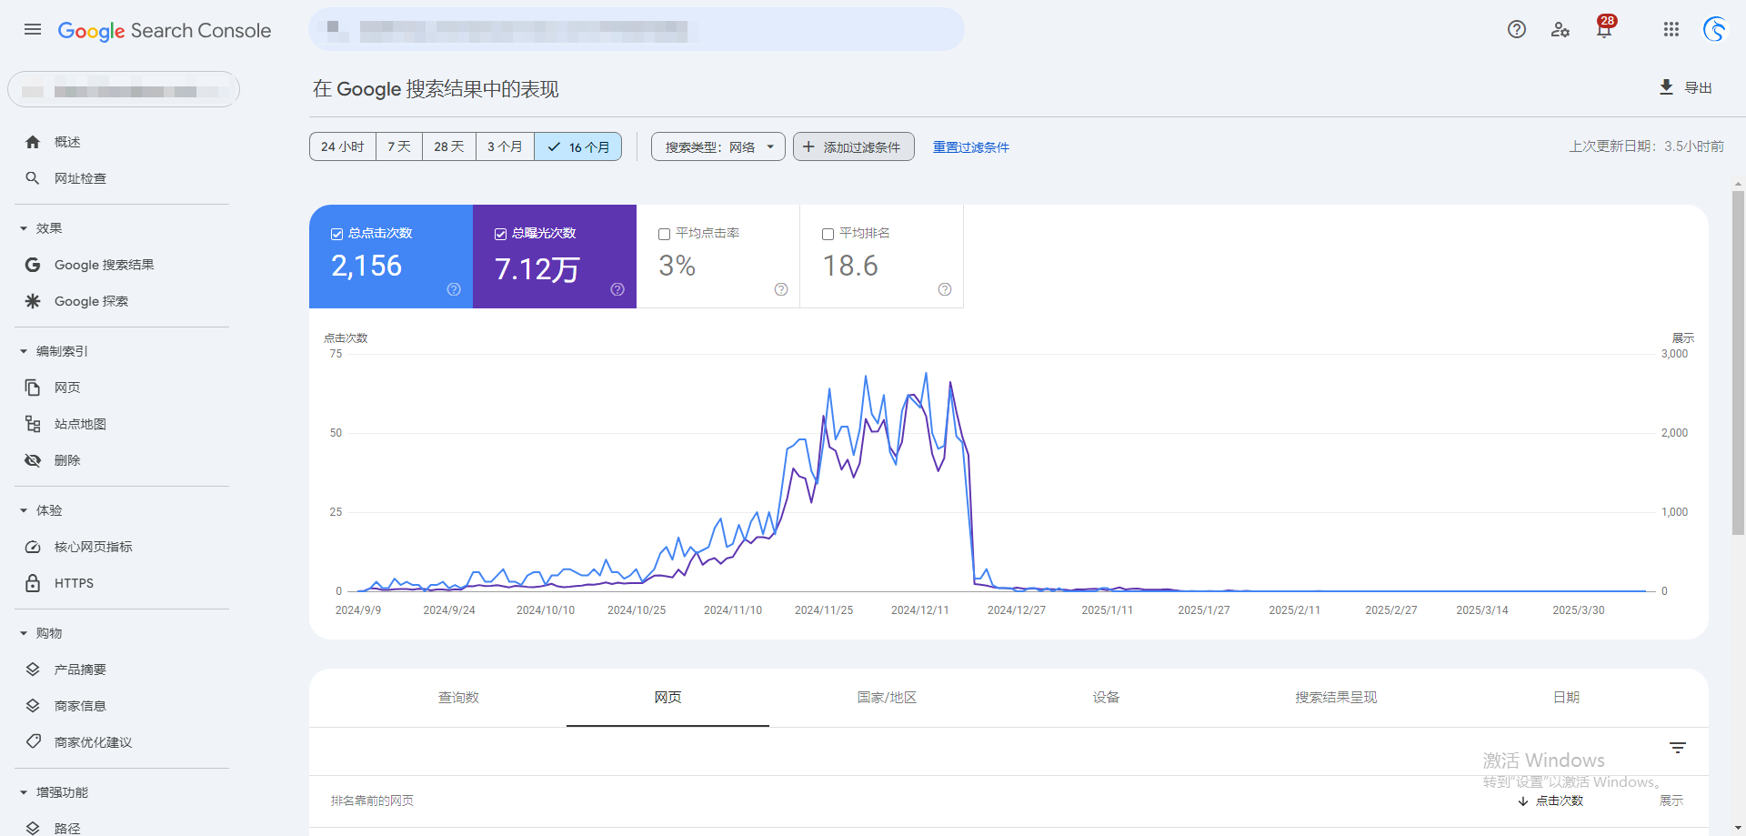This screenshot has width=1746, height=836.
Task: Click the URL inspection search bar
Action: tap(637, 29)
